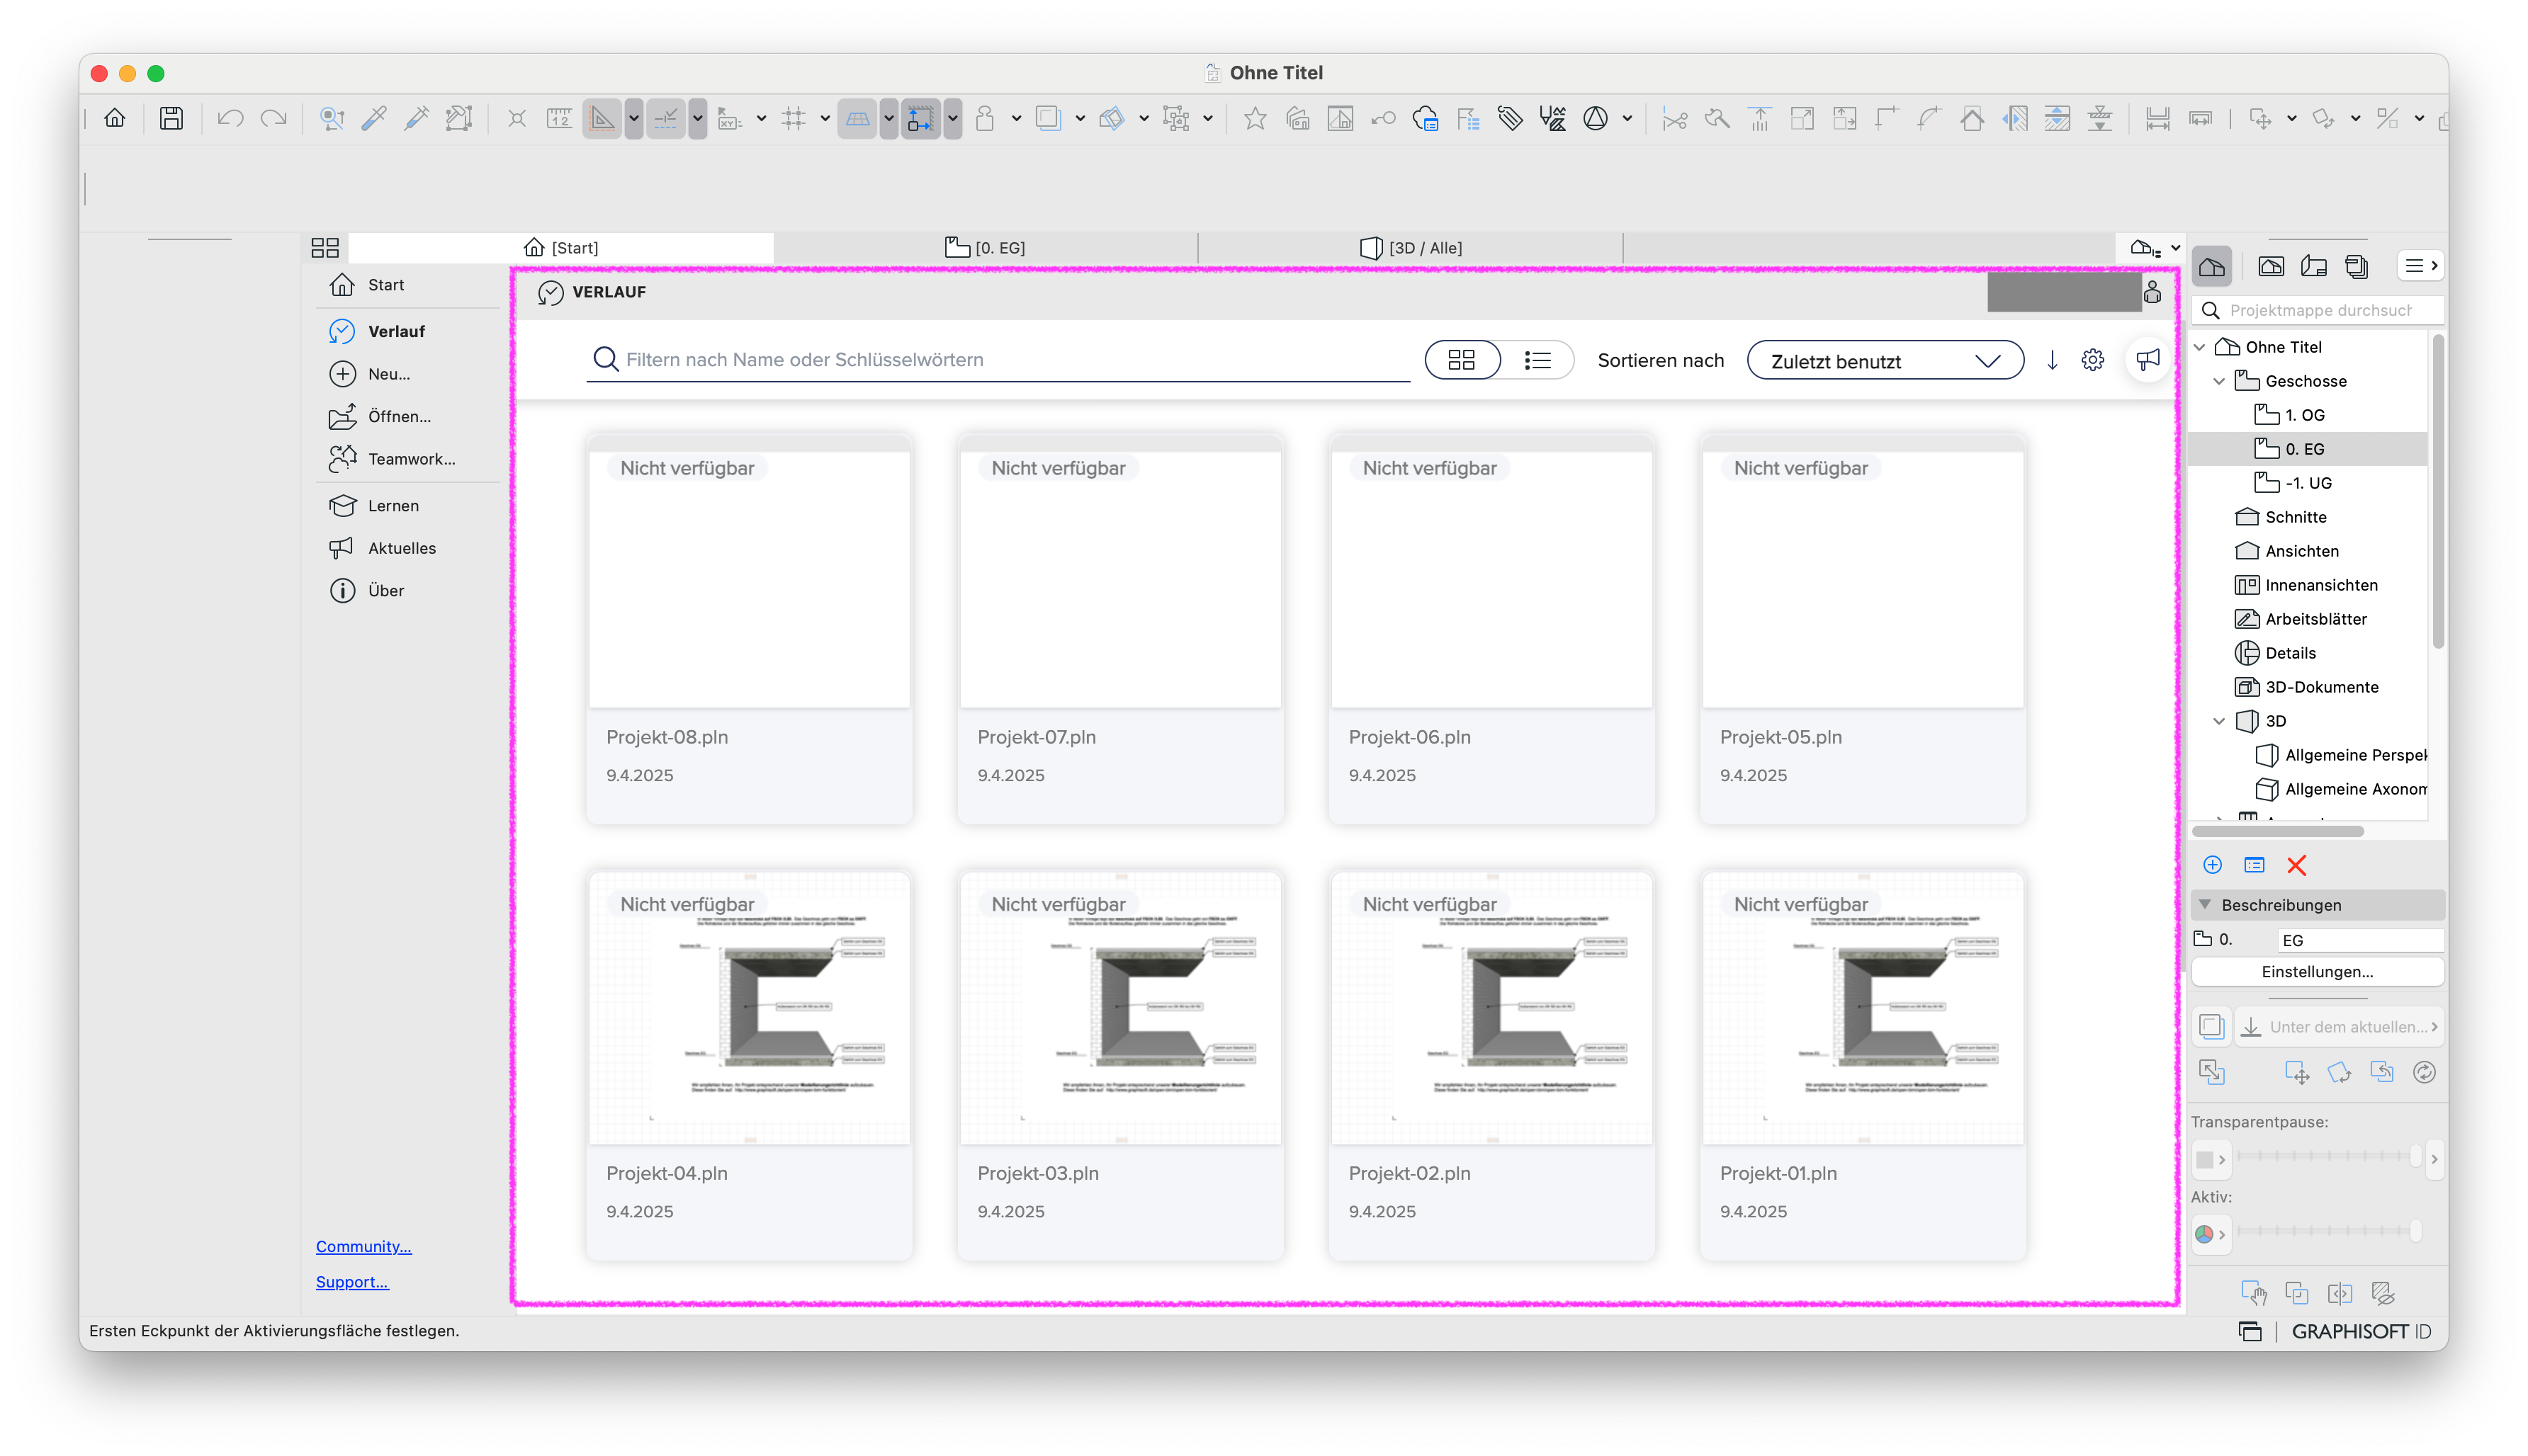Select the syringe inject parameters tool
2528x1456 pixels.
click(416, 118)
